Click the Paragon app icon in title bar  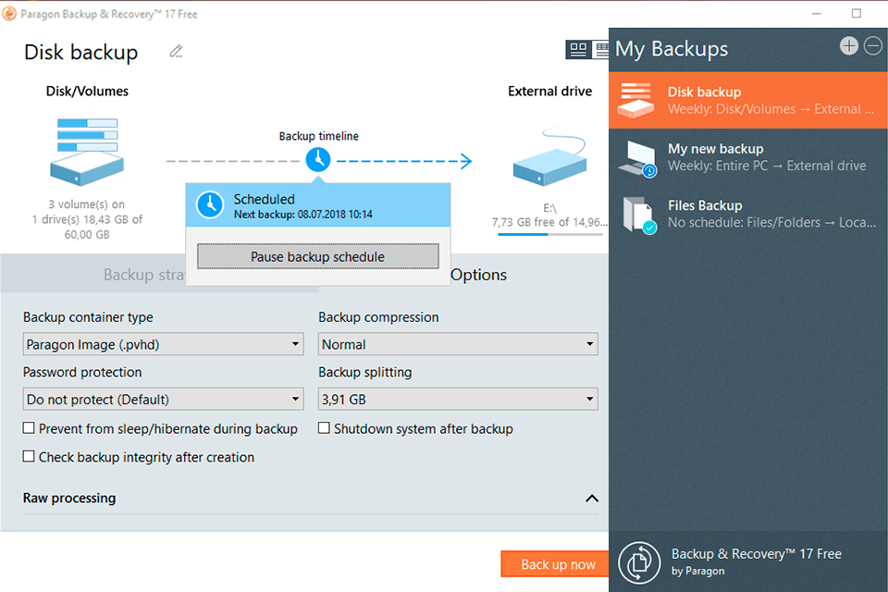(9, 14)
